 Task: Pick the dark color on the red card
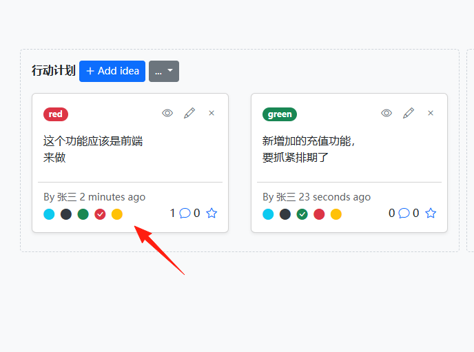point(66,214)
